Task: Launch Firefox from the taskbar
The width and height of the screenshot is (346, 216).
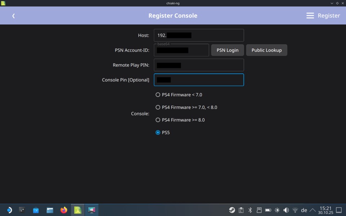Action: 64,210
